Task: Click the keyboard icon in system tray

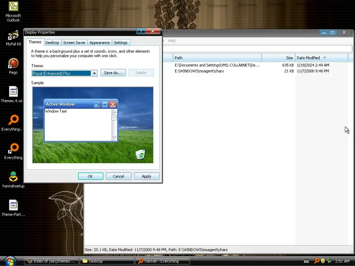Action: click(306, 261)
